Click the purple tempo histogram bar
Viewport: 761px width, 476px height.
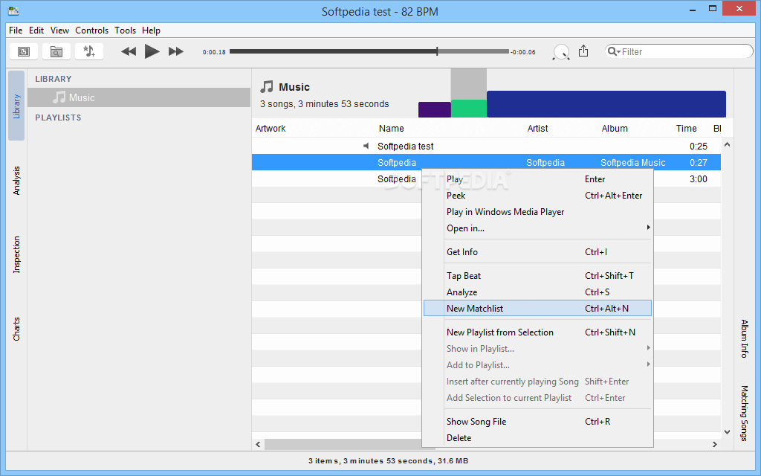coord(434,109)
